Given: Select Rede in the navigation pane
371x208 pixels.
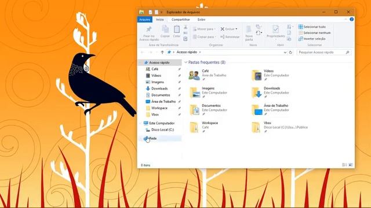Looking at the screenshot, I should click(159, 139).
